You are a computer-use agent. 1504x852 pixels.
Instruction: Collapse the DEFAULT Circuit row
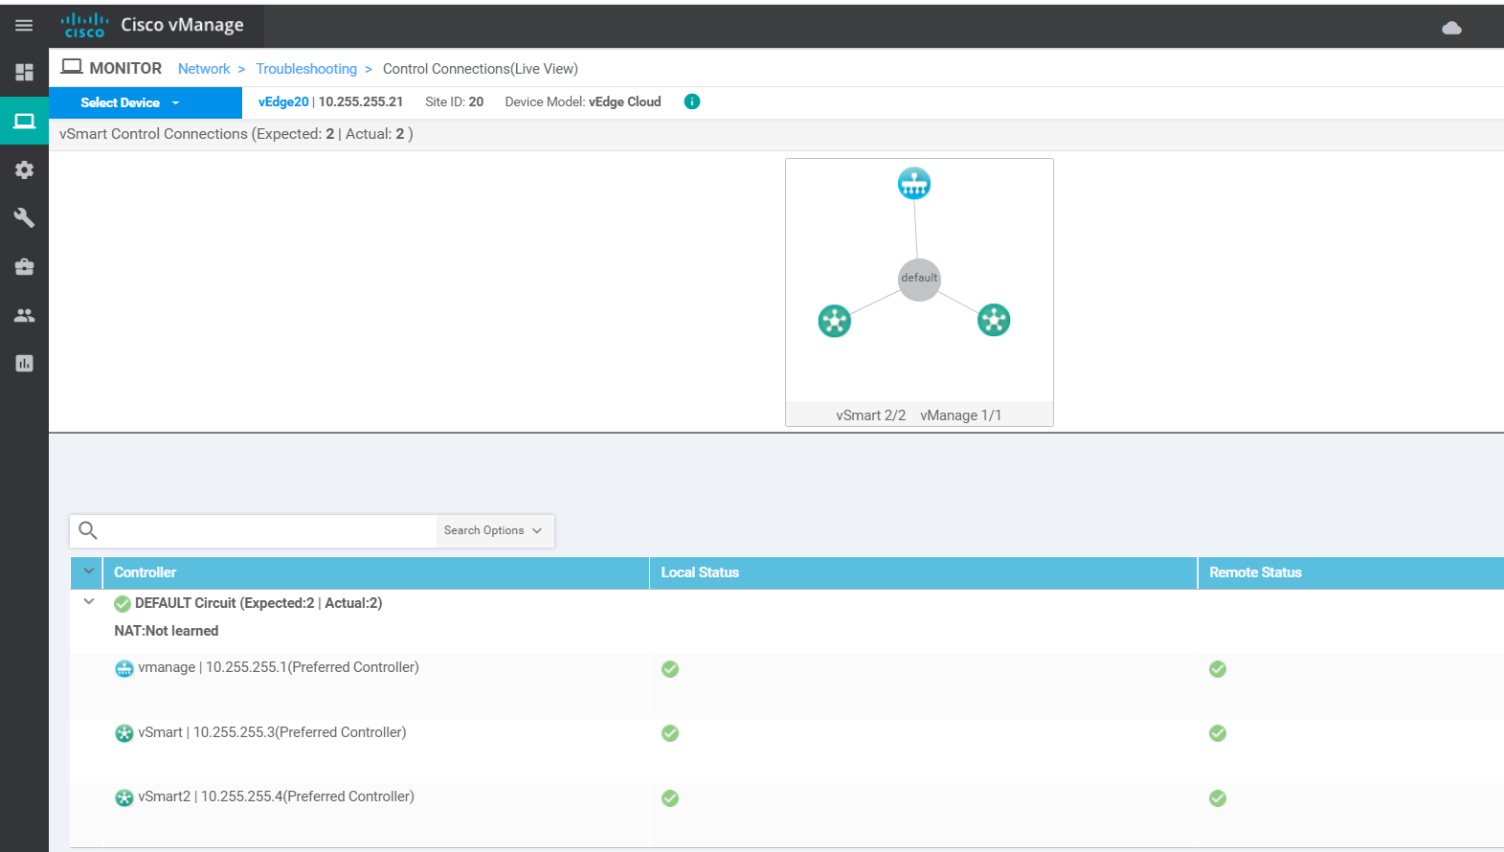click(89, 602)
